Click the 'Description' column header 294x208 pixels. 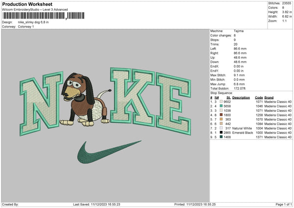241,98
